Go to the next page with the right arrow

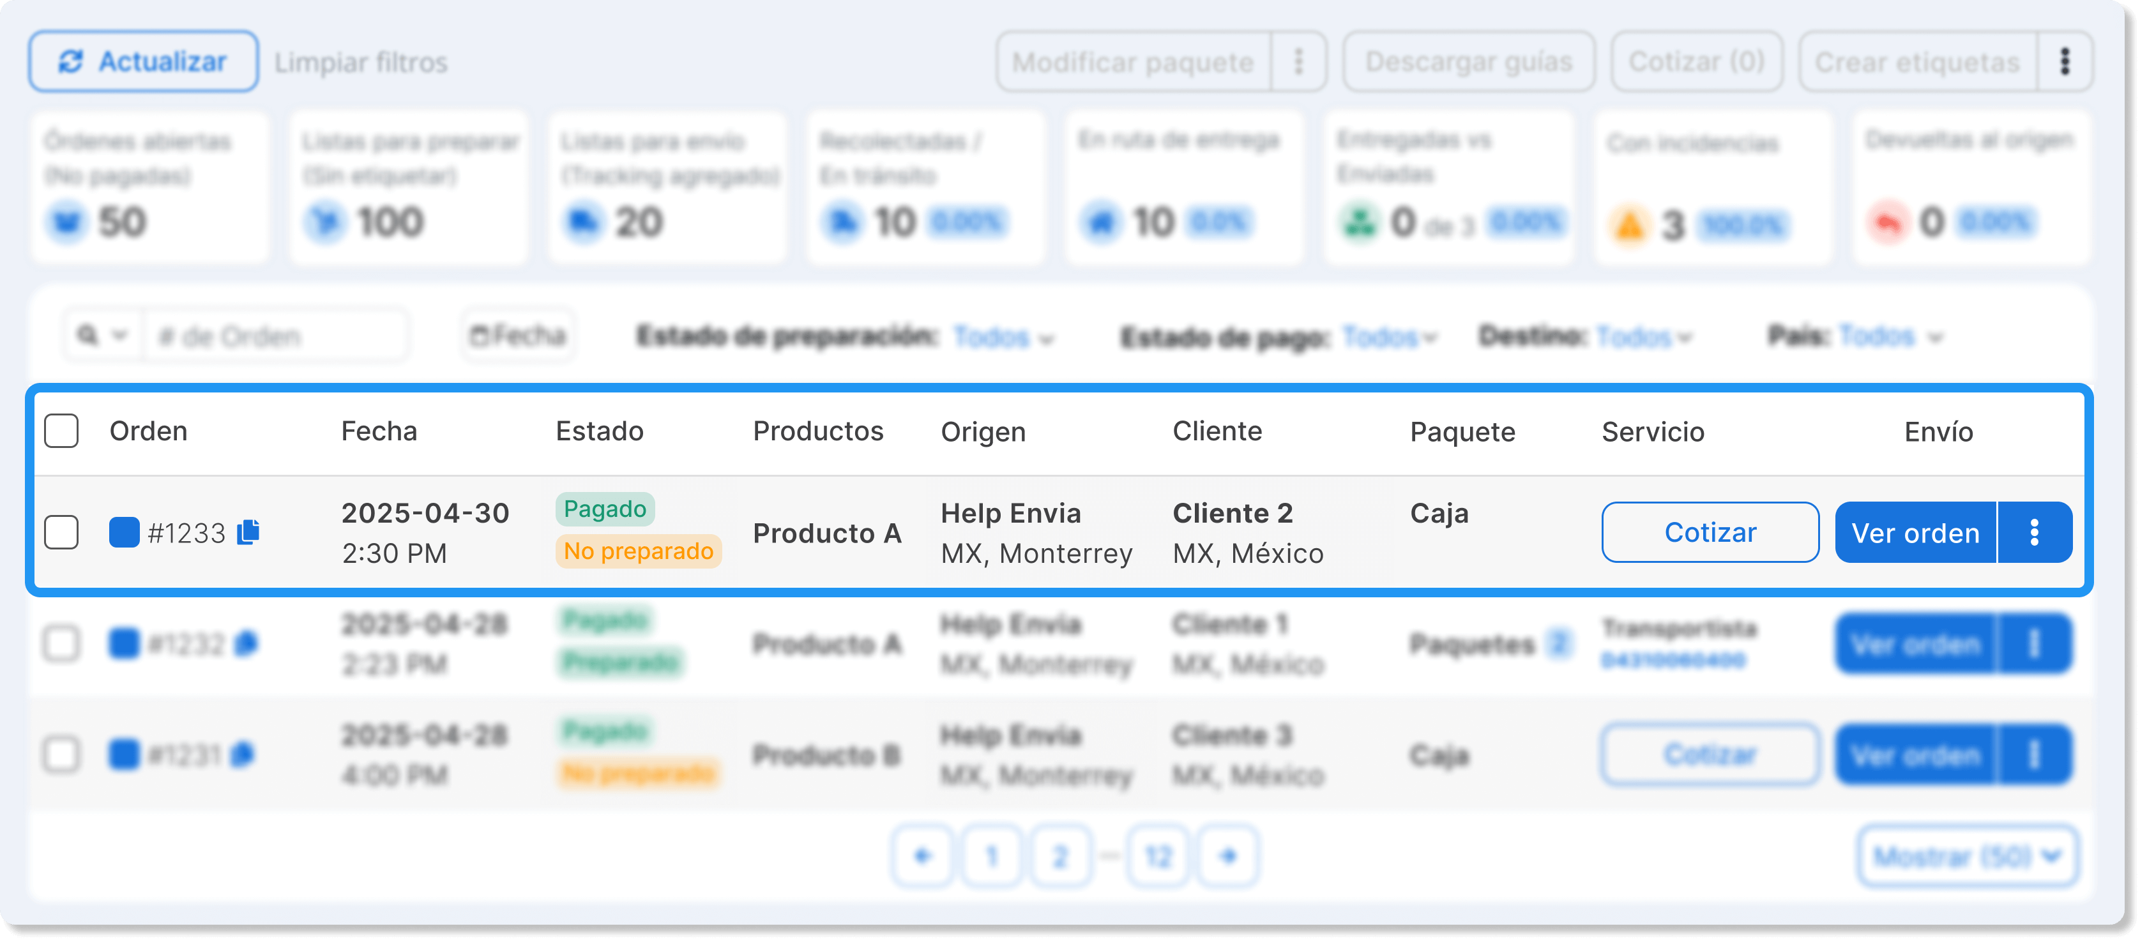click(1229, 855)
